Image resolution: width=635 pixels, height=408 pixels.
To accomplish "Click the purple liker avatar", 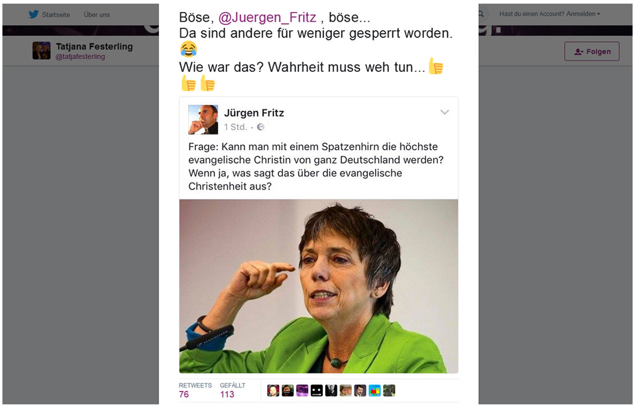I will pos(302,390).
